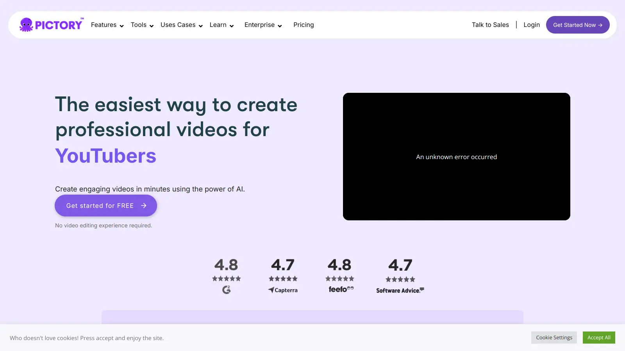Click the Capterra review logo
The image size is (625, 351).
[283, 290]
